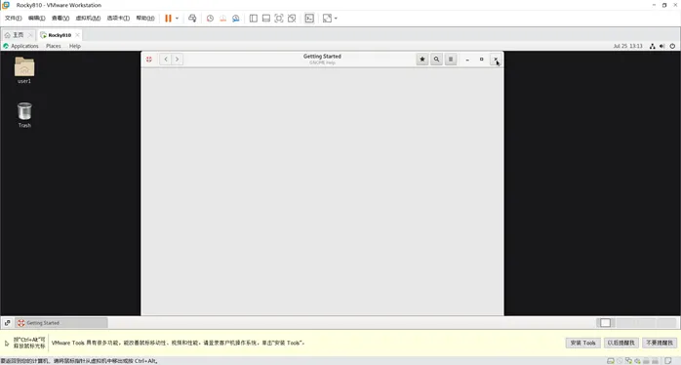The image size is (681, 365).
Task: Toggle the thumbnail bar view
Action: [266, 19]
